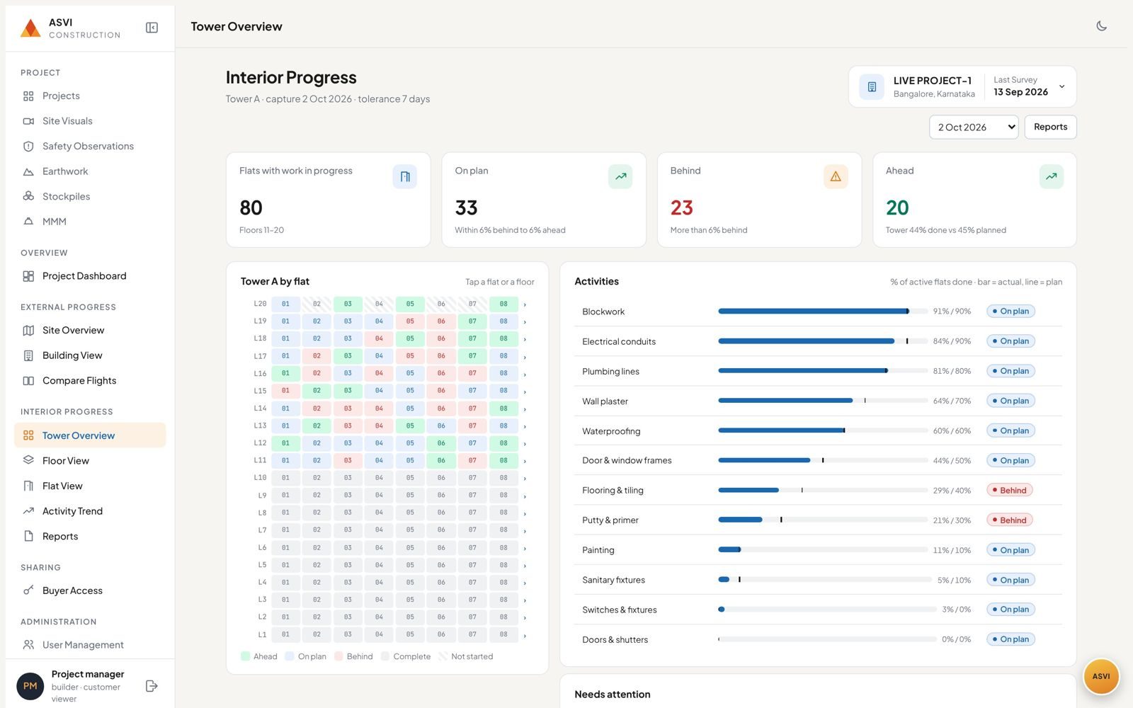Click the Behind badge for Flooring & tiling

1010,490
